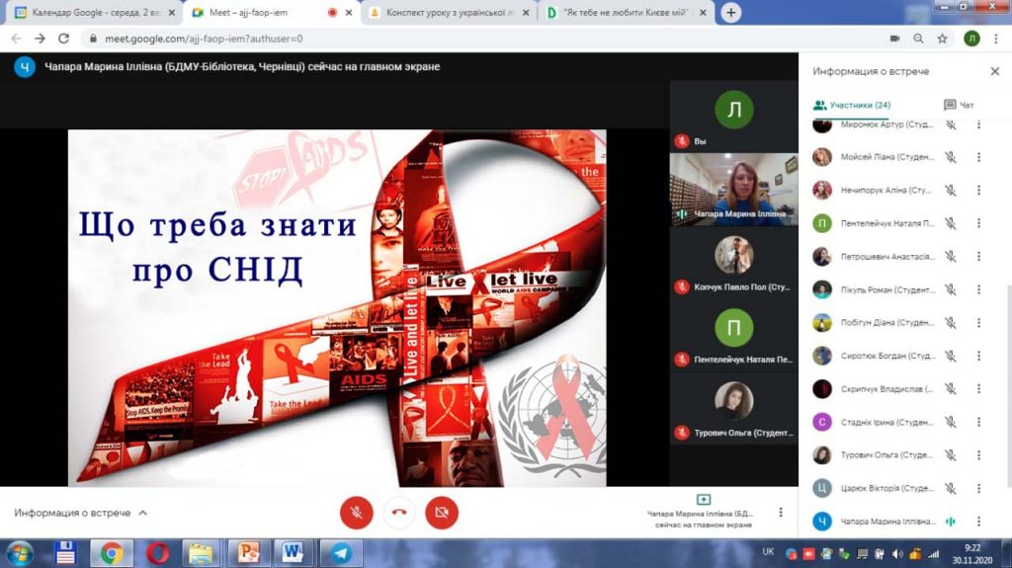This screenshot has height=568, width=1012.
Task: Open more options menu in the bottom bar
Action: pyautogui.click(x=781, y=513)
